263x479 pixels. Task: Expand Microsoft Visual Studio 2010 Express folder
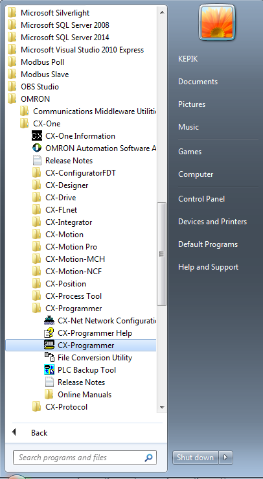(x=76, y=49)
